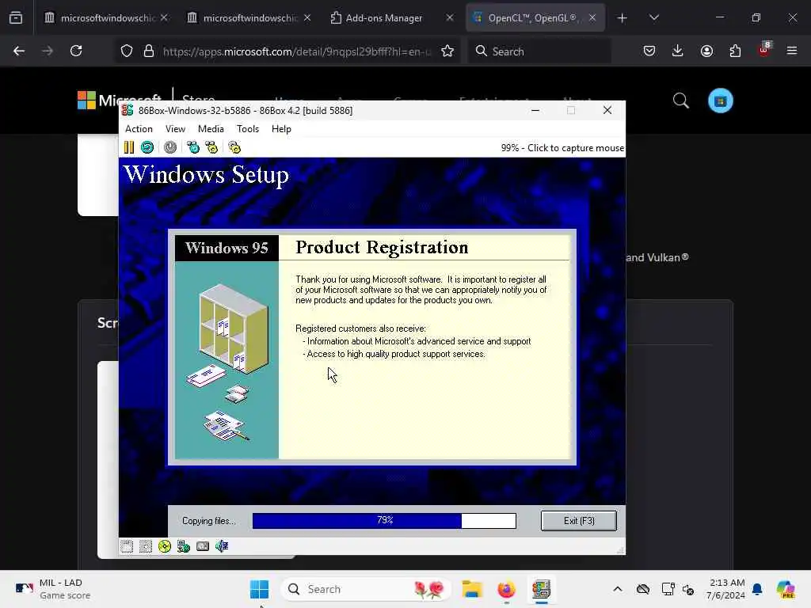Click the Microsoft Store search magnifier
811x608 pixels.
680,101
